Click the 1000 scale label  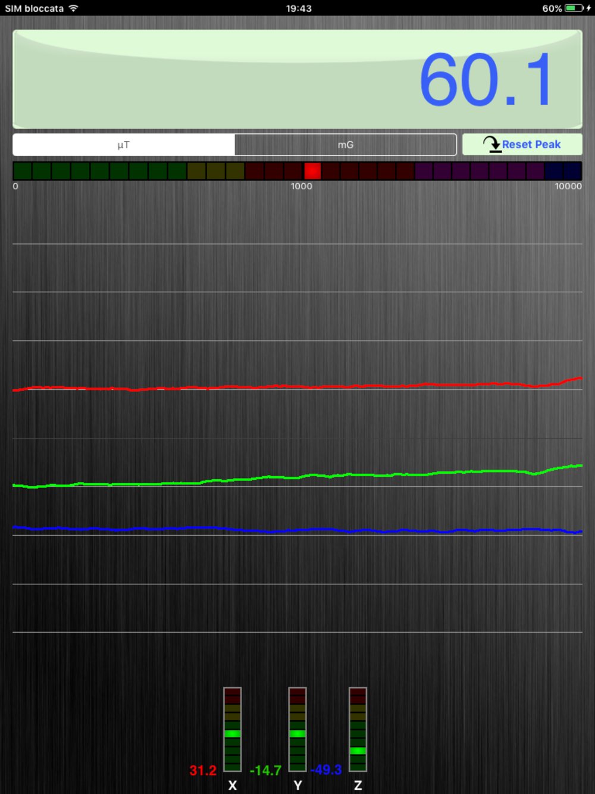tap(301, 186)
